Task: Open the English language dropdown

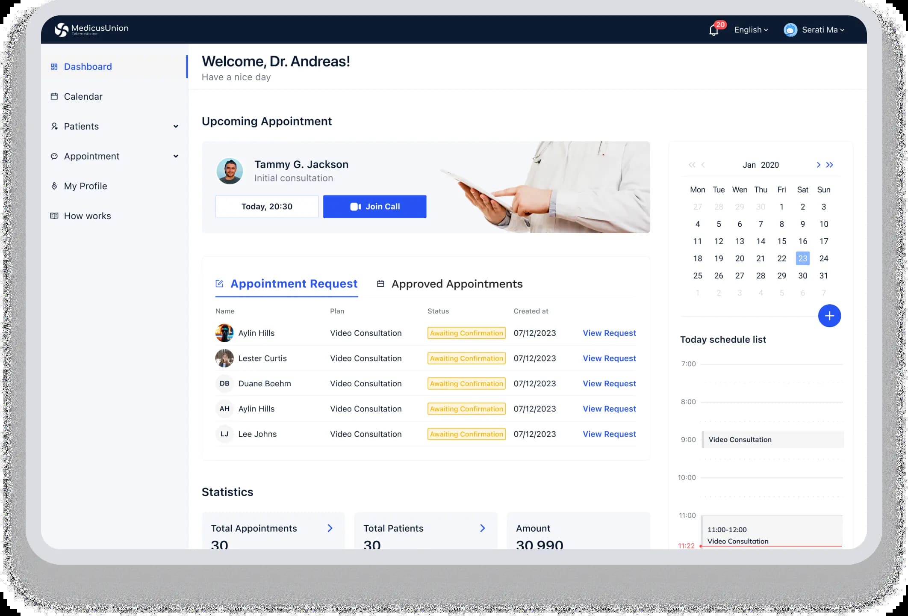Action: (751, 30)
